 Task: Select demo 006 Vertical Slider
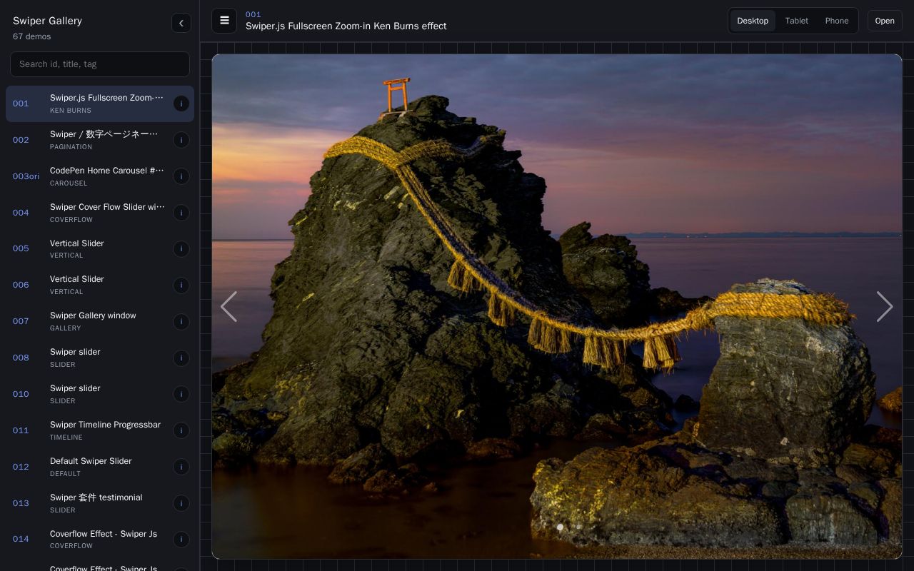100,285
